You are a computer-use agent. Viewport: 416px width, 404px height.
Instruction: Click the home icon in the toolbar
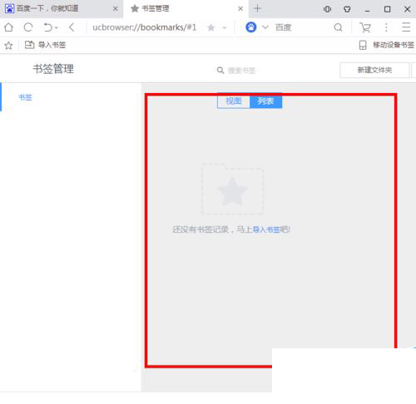pos(8,27)
